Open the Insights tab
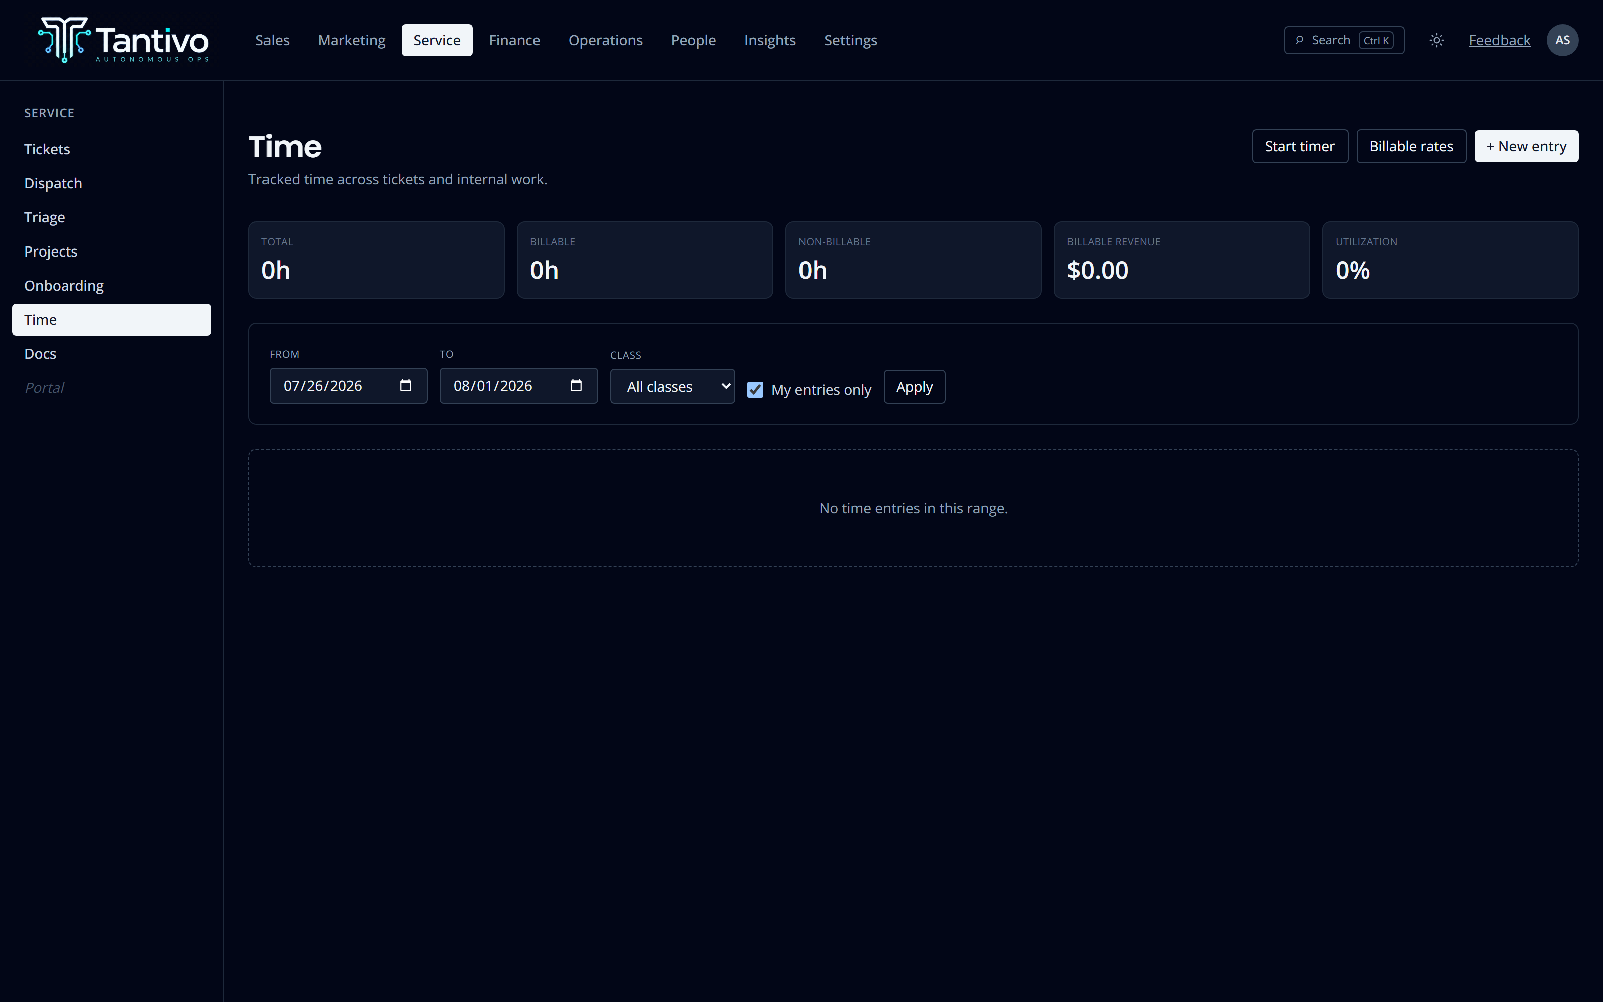Screen dimensions: 1603x1002 tap(770, 40)
